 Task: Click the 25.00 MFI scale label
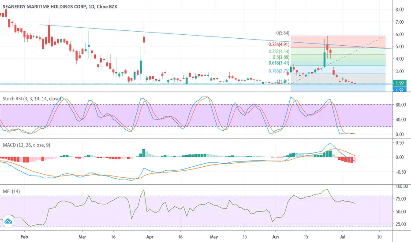[400, 224]
